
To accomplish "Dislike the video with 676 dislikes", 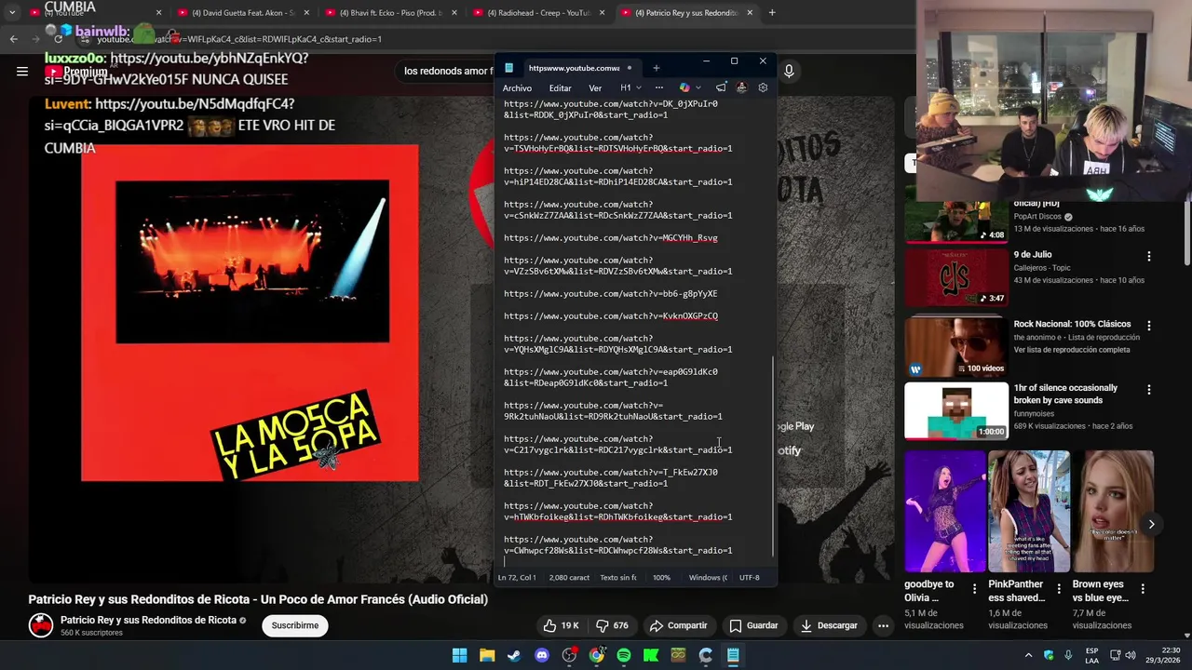I will coord(612,625).
